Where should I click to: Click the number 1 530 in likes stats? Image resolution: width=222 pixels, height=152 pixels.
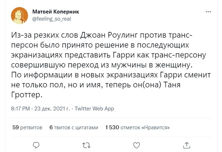[112, 127]
